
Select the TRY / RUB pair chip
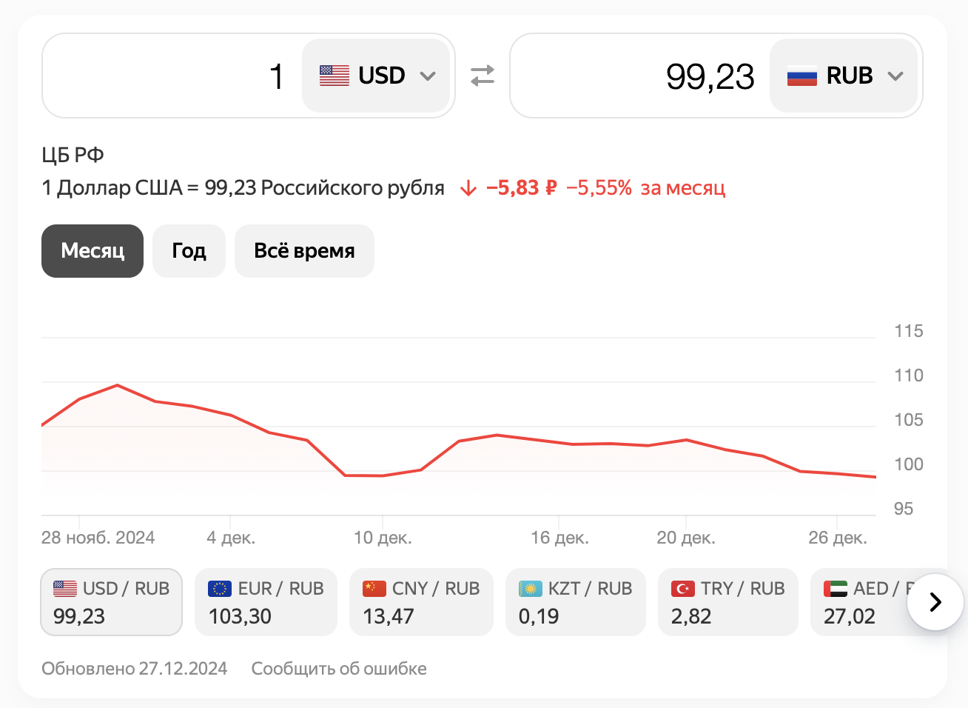(x=728, y=602)
